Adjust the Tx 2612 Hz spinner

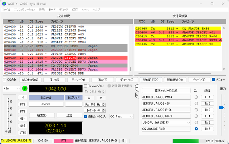click(104, 91)
